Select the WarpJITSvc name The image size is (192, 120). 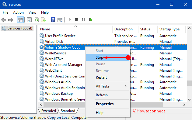pyautogui.click(x=54, y=59)
